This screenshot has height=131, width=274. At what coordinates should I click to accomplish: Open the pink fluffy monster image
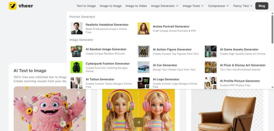50,109
